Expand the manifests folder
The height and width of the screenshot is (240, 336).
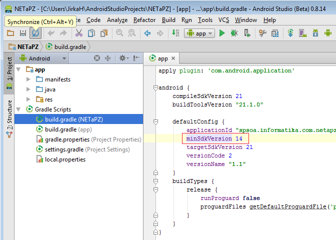[28, 79]
